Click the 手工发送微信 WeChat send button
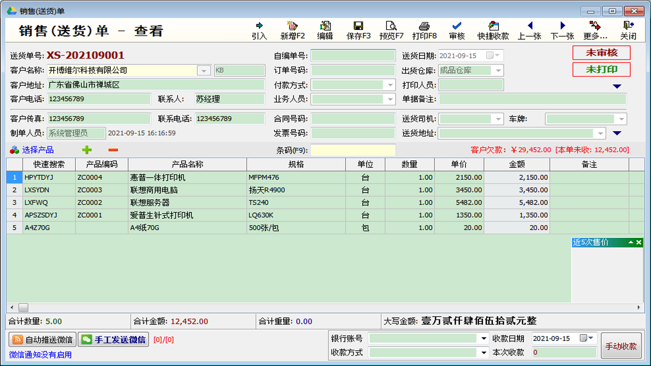Viewport: 651px width, 366px height. coord(113,340)
